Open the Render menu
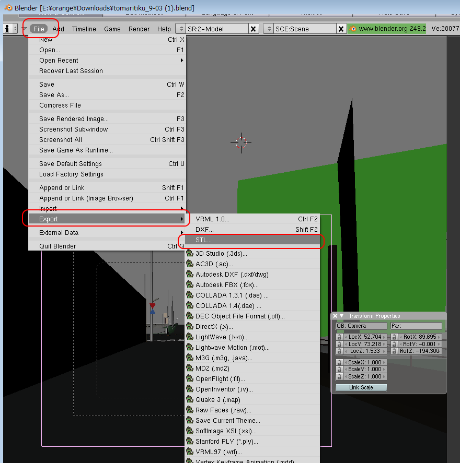This screenshot has height=463, width=460. coord(139,29)
